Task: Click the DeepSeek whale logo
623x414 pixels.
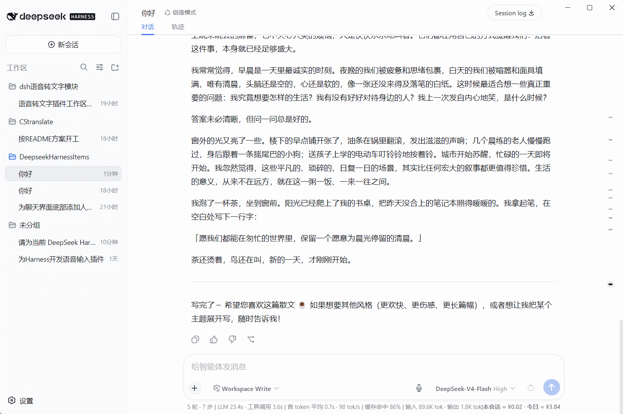Action: pos(12,16)
